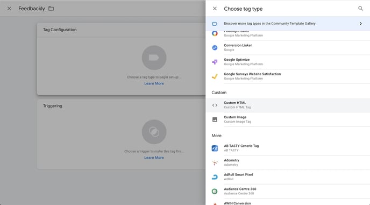The height and width of the screenshot is (205, 370).
Task: Select the Custom HTML code brackets icon
Action: pyautogui.click(x=215, y=105)
